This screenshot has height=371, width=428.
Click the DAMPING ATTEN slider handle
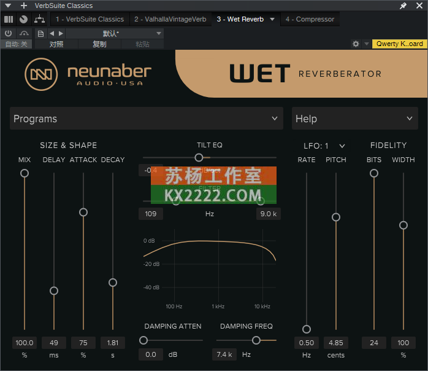(143, 340)
